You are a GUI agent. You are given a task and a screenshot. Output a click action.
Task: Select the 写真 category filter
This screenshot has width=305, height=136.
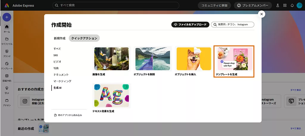tap(56, 68)
